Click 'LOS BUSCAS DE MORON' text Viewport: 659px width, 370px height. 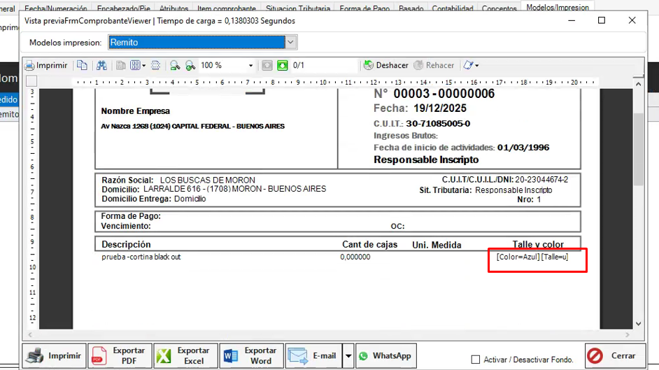207,180
